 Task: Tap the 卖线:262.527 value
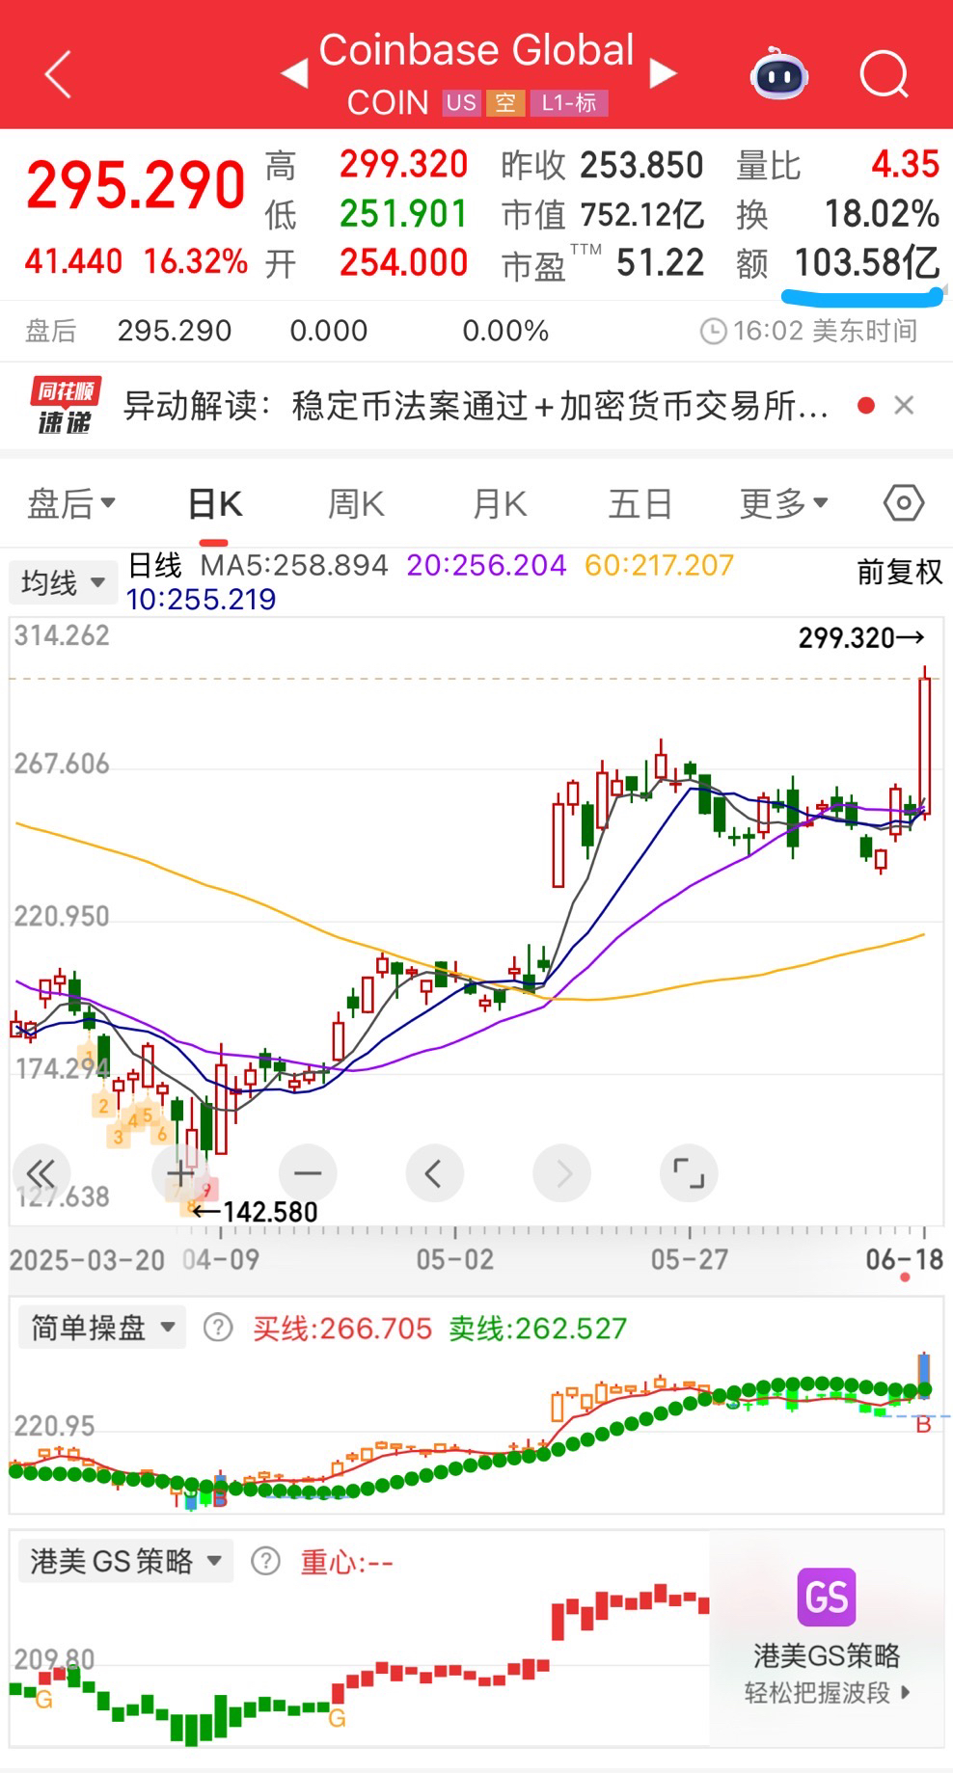pyautogui.click(x=538, y=1329)
